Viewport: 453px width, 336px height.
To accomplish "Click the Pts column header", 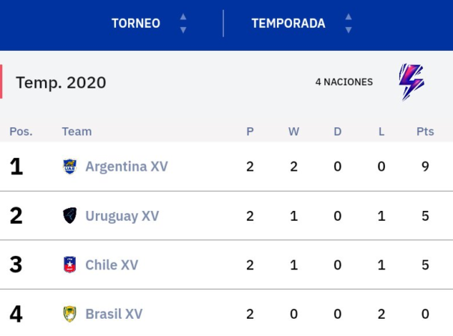I will click(x=425, y=132).
